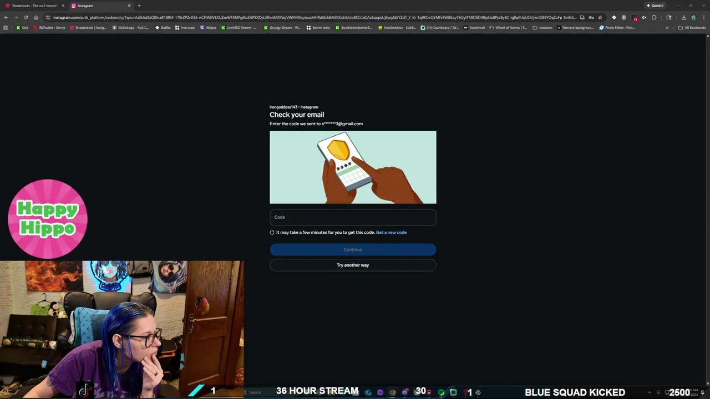
Task: Open a new browser tab
Action: (139, 6)
